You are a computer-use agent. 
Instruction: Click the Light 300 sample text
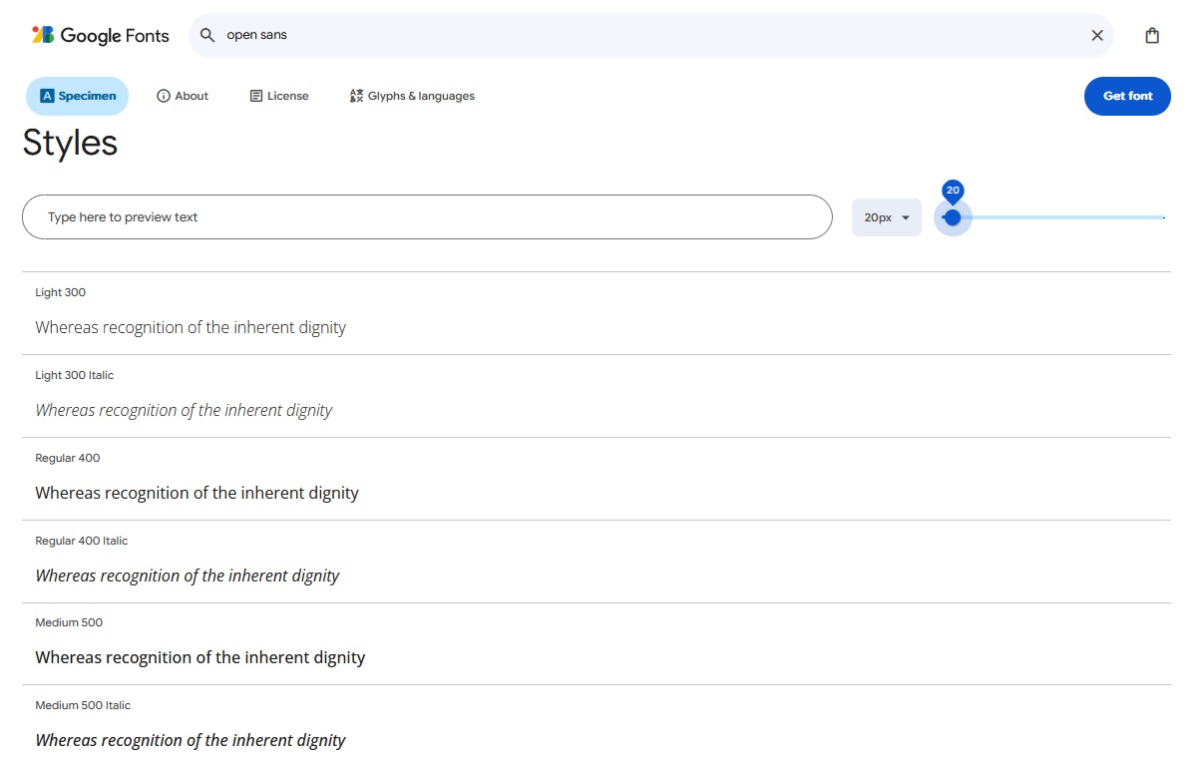[x=191, y=328]
